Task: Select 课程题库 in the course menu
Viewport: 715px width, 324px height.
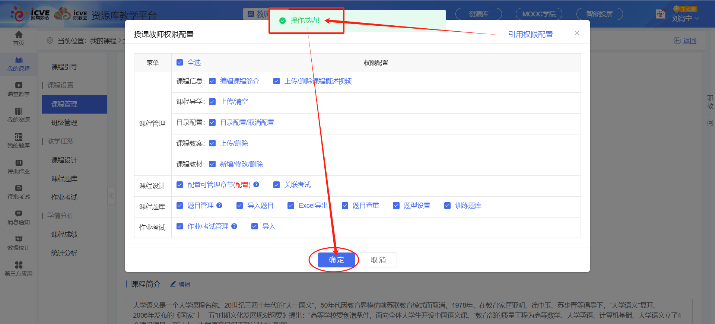Action: 64,179
